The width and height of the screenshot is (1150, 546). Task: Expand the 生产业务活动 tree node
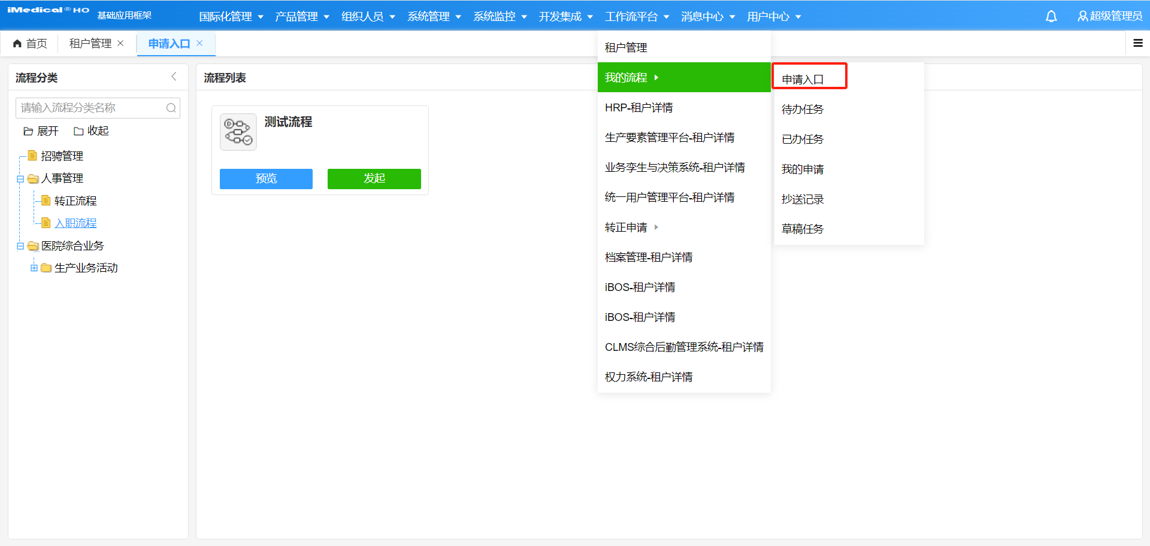[34, 268]
